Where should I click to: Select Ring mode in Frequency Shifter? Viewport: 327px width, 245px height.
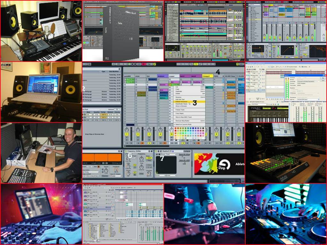pos(149,160)
